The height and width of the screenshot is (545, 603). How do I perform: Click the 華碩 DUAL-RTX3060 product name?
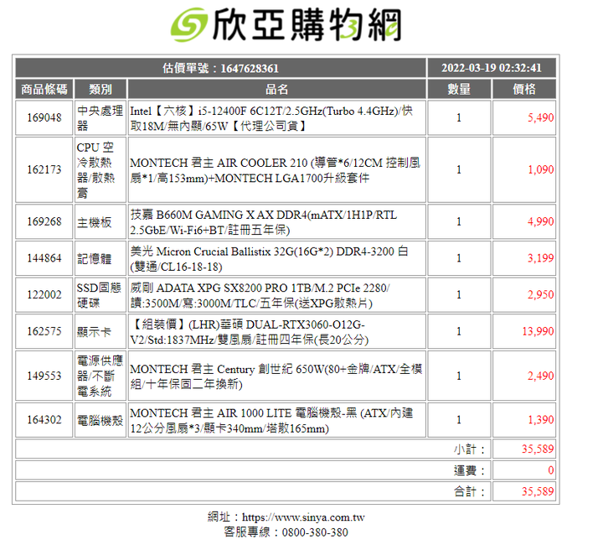pyautogui.click(x=250, y=332)
